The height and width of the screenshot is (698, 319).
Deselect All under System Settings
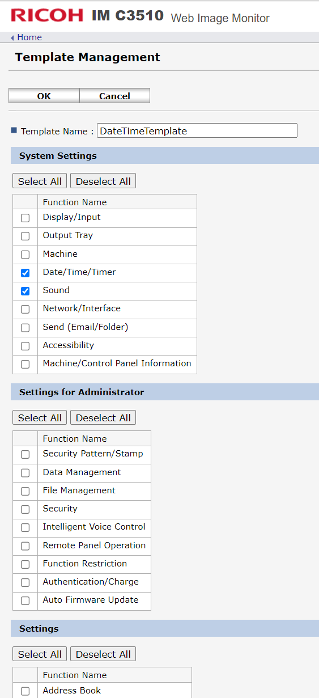pyautogui.click(x=103, y=181)
